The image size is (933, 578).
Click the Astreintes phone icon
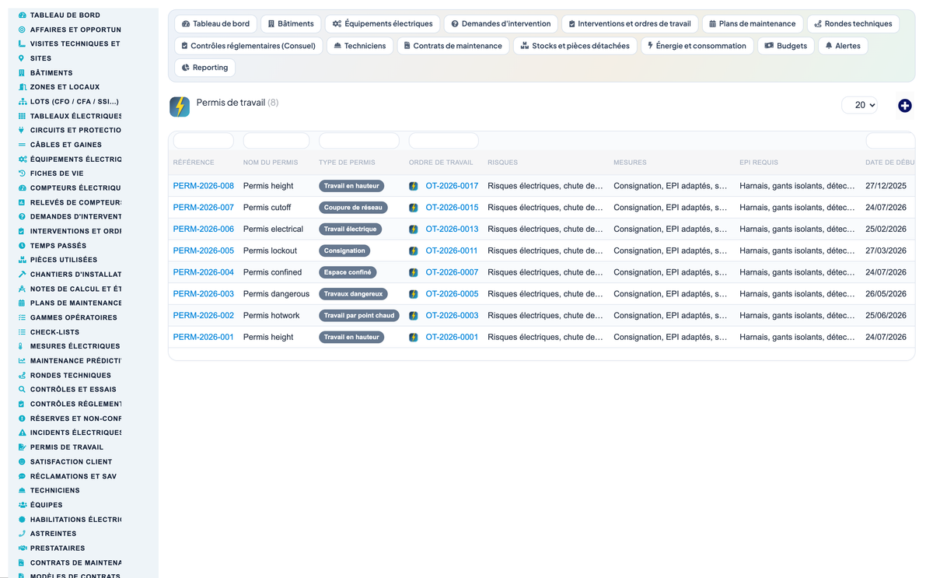(22, 534)
